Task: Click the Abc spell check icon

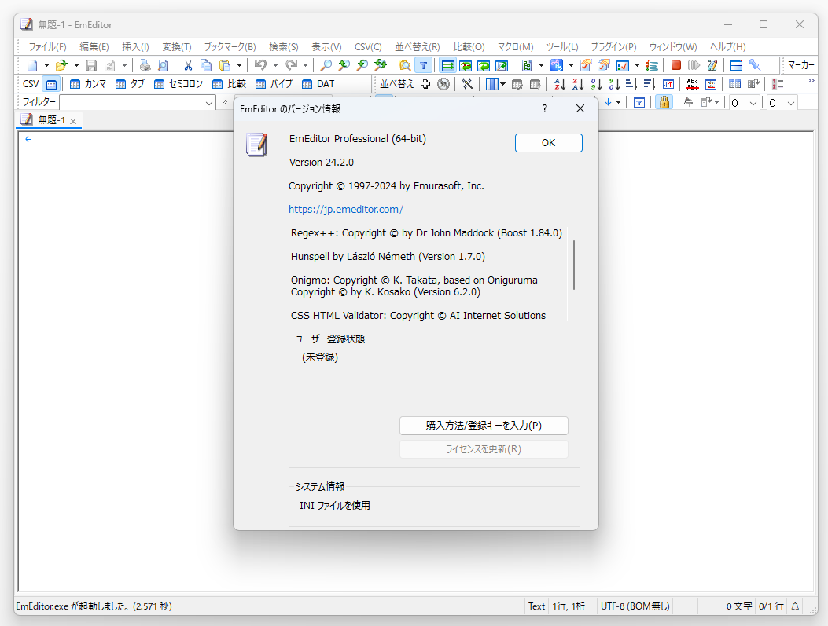Action: click(x=694, y=84)
